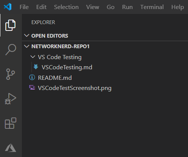Image resolution: width=188 pixels, height=157 pixels.
Task: Click the VS Code logo icon
Action: tap(8, 7)
